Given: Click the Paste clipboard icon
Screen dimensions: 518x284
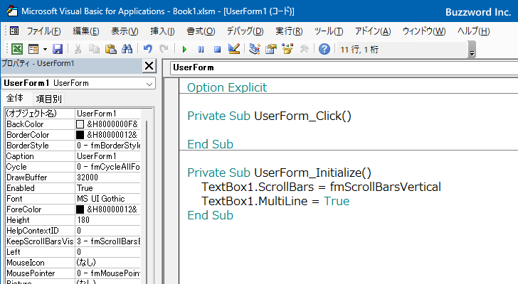Looking at the screenshot, I should [x=111, y=49].
